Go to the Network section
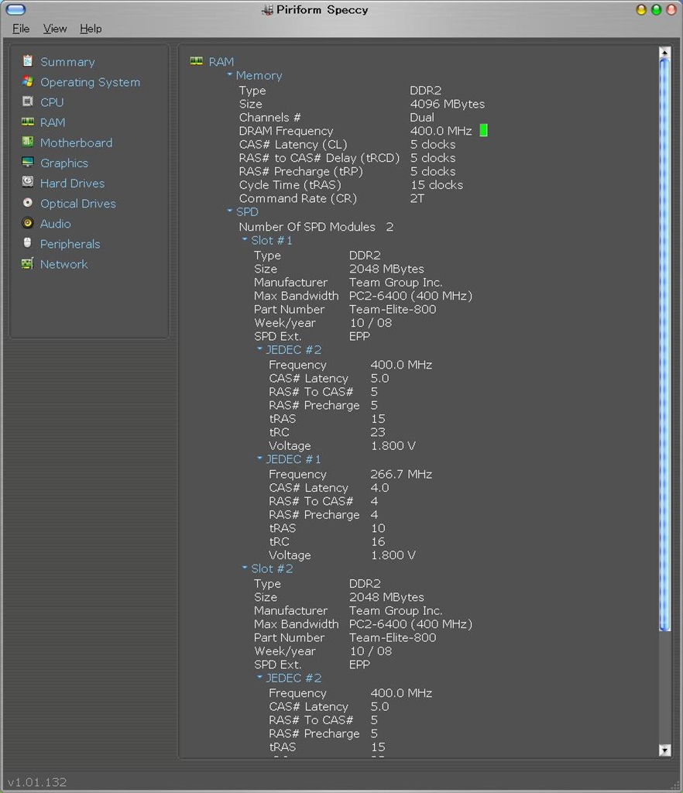This screenshot has width=683, height=793. coord(63,264)
